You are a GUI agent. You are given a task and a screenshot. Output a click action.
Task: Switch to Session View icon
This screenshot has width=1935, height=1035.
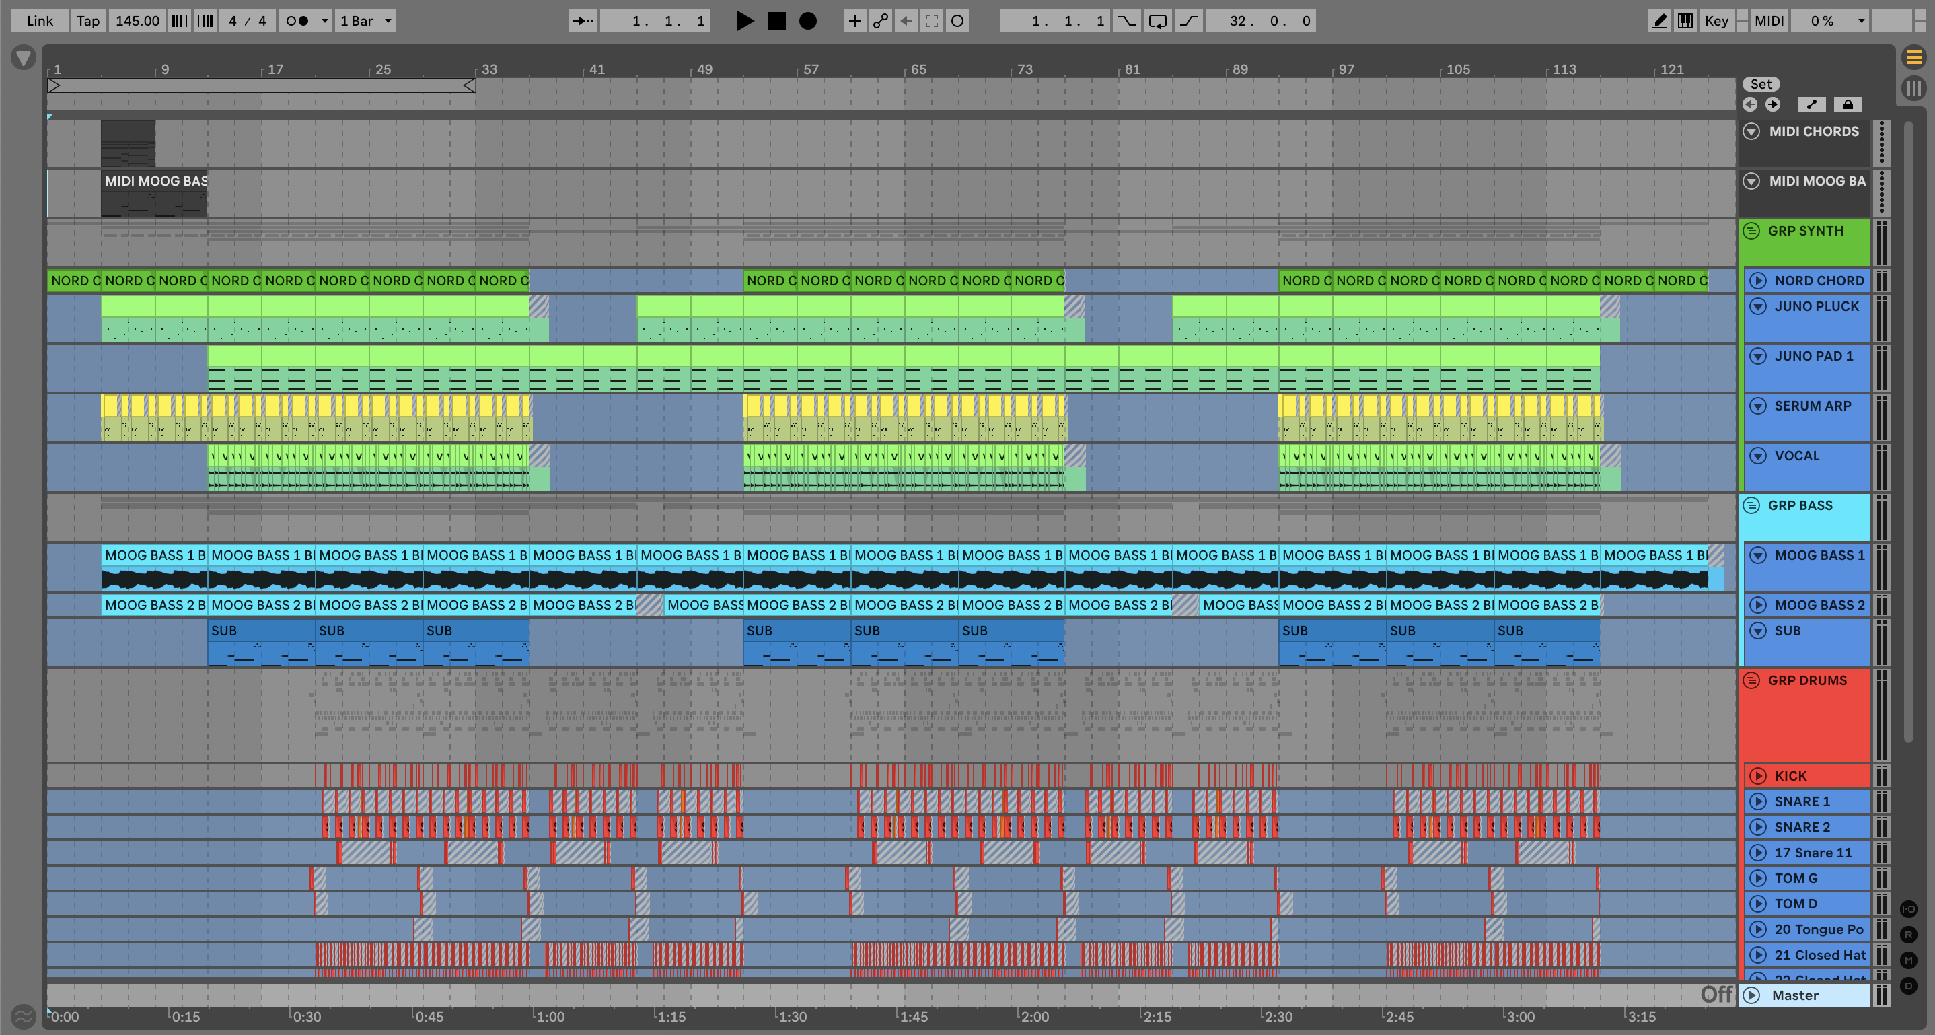click(x=1913, y=88)
